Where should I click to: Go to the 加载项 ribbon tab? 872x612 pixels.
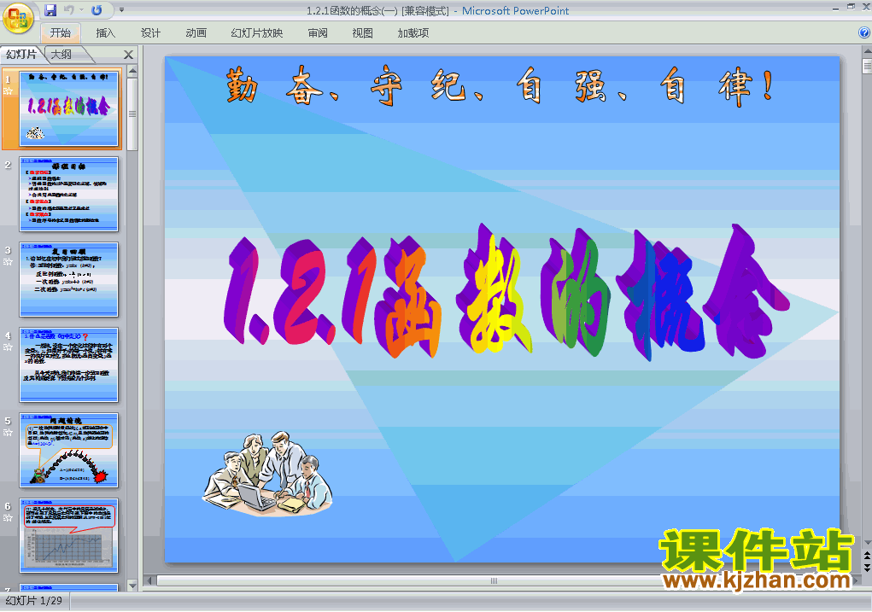[413, 33]
